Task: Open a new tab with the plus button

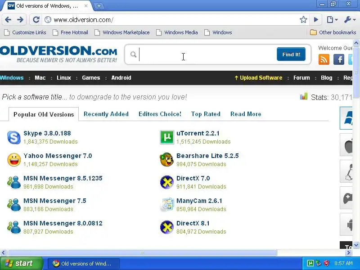Action: pyautogui.click(x=99, y=6)
